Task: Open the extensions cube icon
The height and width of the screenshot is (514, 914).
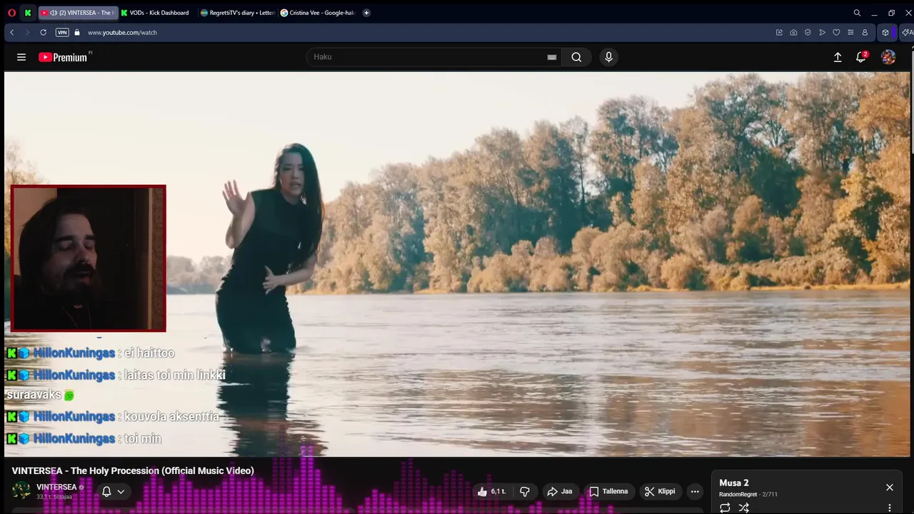Action: coord(885,32)
